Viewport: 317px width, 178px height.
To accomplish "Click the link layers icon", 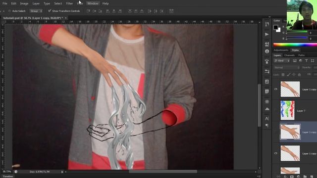I will (x=278, y=177).
